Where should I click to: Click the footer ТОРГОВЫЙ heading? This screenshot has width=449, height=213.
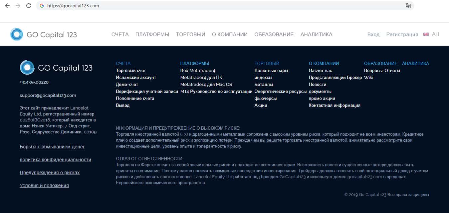click(x=267, y=63)
